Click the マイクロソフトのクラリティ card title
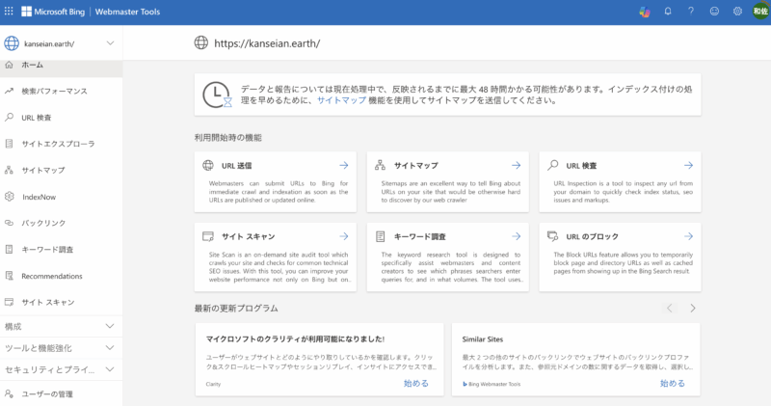Image resolution: width=771 pixels, height=406 pixels. coord(295,339)
